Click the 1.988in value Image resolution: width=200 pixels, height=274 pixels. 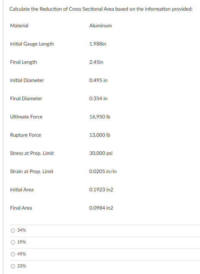pyautogui.click(x=97, y=44)
